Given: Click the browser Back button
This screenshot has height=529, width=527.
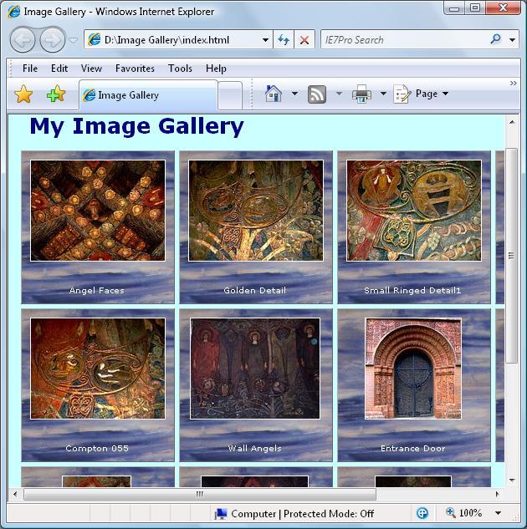Looking at the screenshot, I should click(23, 40).
